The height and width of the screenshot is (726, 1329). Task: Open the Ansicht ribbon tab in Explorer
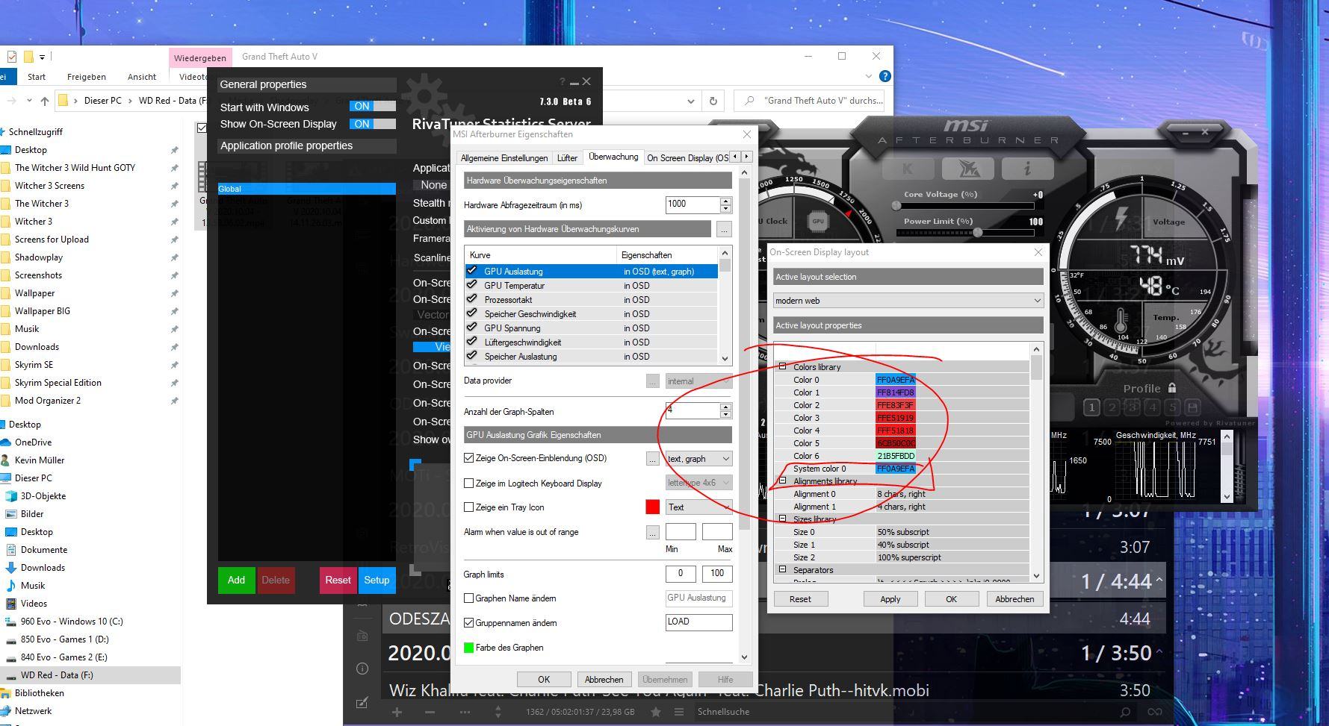pos(142,76)
